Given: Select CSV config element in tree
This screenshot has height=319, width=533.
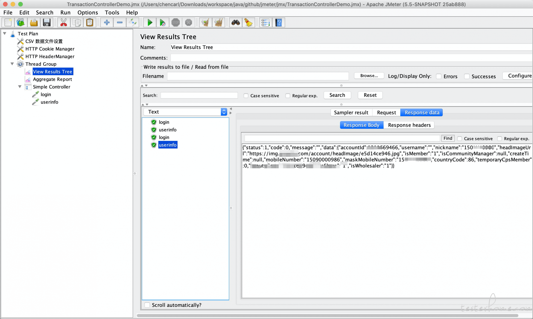Looking at the screenshot, I should pyautogui.click(x=44, y=41).
